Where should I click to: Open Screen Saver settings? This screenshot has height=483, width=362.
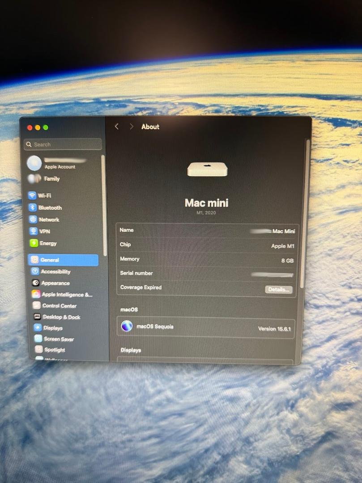pyautogui.click(x=59, y=339)
